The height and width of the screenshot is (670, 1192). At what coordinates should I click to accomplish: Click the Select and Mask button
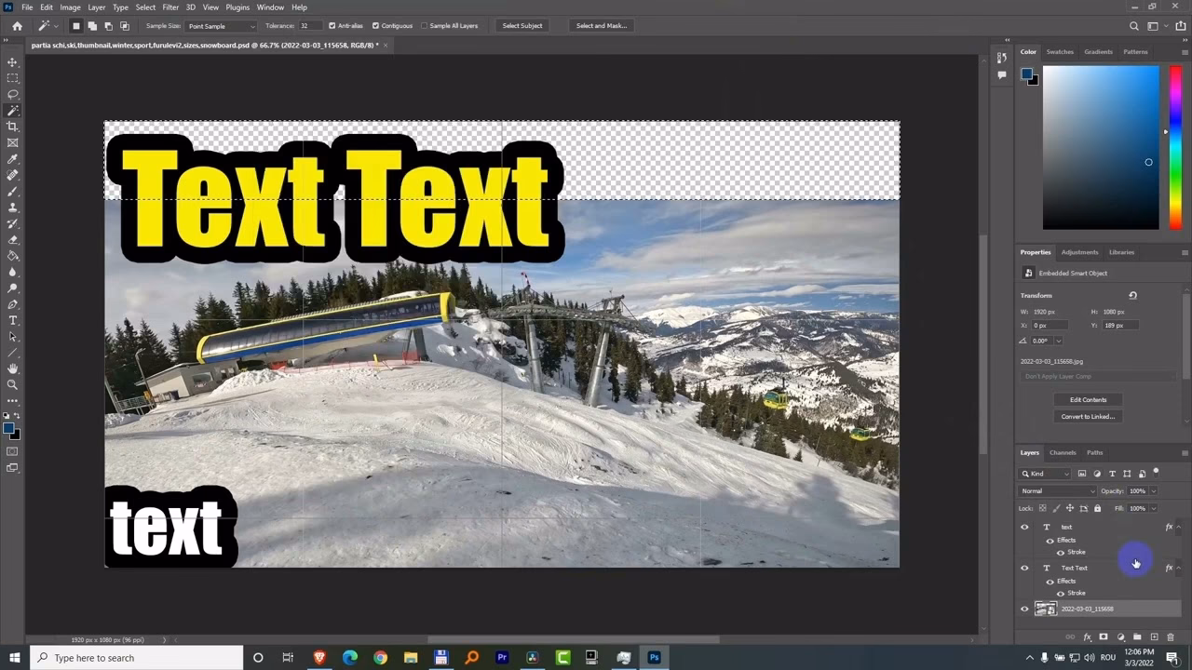pos(601,25)
